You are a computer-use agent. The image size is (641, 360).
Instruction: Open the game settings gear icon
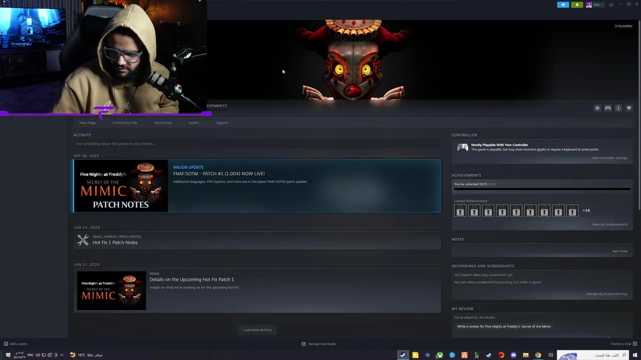click(x=597, y=108)
